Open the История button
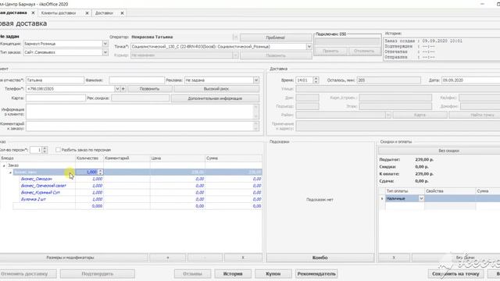 [233, 274]
